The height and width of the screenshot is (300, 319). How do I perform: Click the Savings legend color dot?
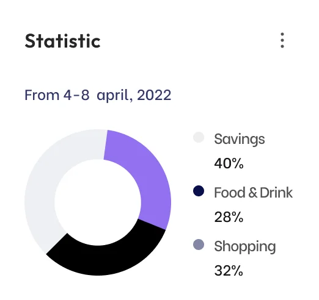(x=199, y=137)
